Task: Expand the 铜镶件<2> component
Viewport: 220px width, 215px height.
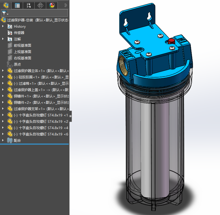Action: point(3,102)
